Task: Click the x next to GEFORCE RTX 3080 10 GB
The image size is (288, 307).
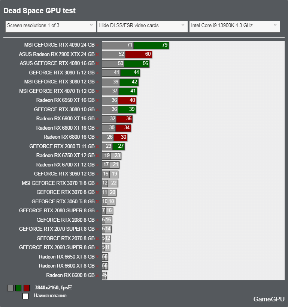Action: 97,110
